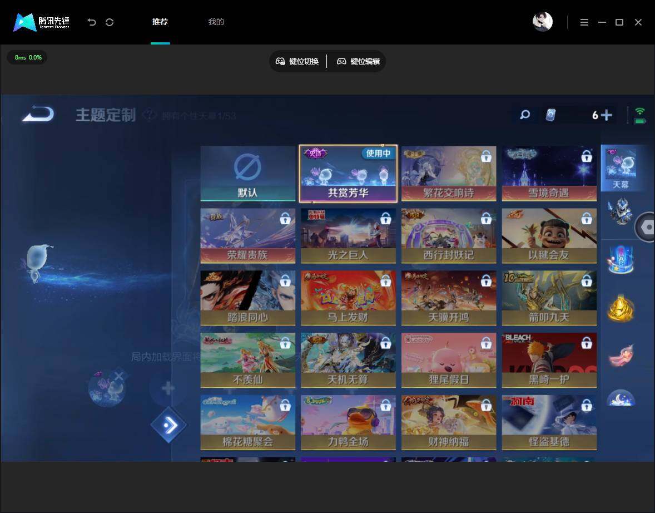
Task: Switch to the 推荐 tab
Action: click(x=160, y=22)
